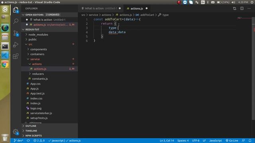
Task: Change language mode from JavaScript
Action: 216,141
